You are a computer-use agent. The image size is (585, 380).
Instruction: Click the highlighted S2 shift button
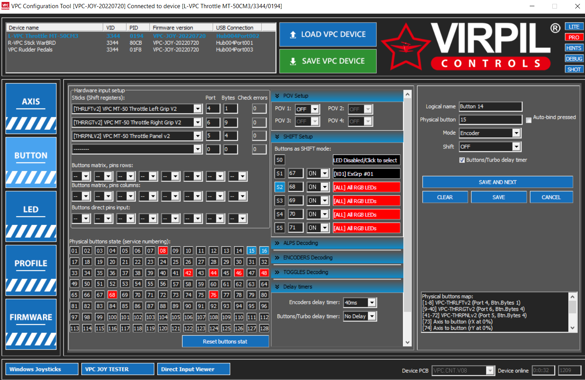pos(279,187)
